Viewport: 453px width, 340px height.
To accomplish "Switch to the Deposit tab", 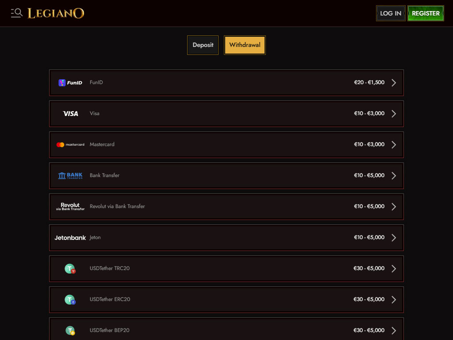I will pos(203,45).
